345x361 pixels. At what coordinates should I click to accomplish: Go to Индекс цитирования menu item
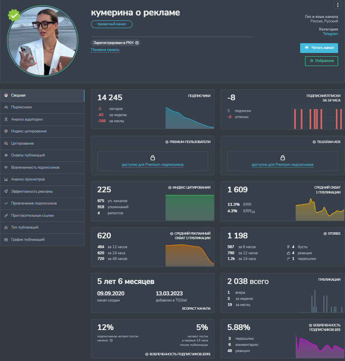coord(29,131)
